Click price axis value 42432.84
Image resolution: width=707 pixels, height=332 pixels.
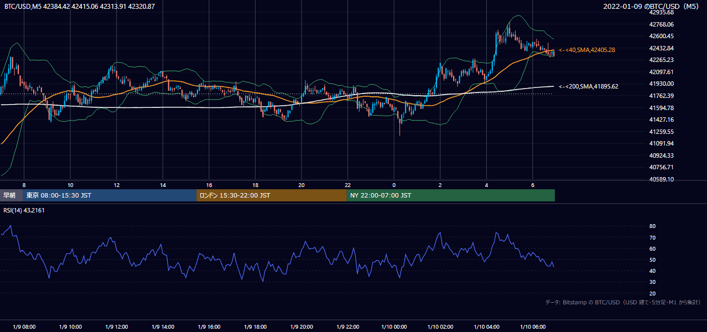(x=661, y=48)
